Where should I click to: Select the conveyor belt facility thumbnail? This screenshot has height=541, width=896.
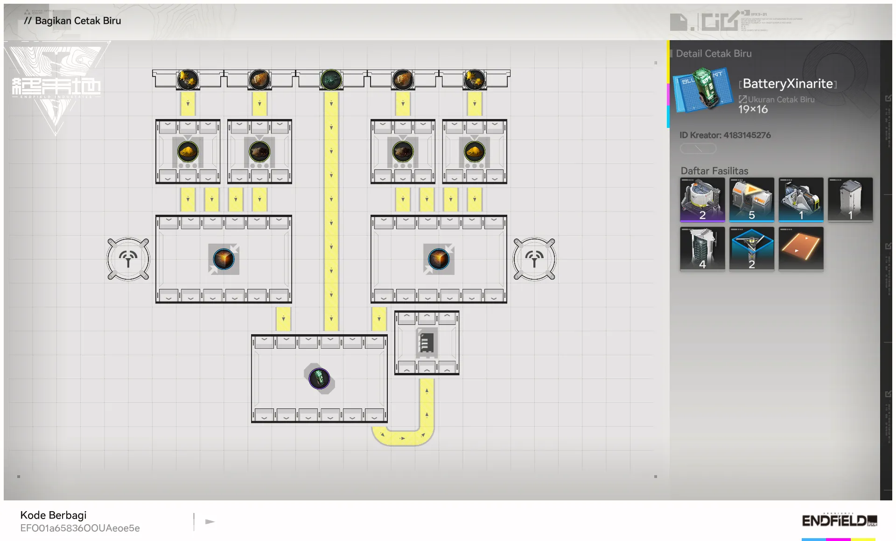(801, 247)
